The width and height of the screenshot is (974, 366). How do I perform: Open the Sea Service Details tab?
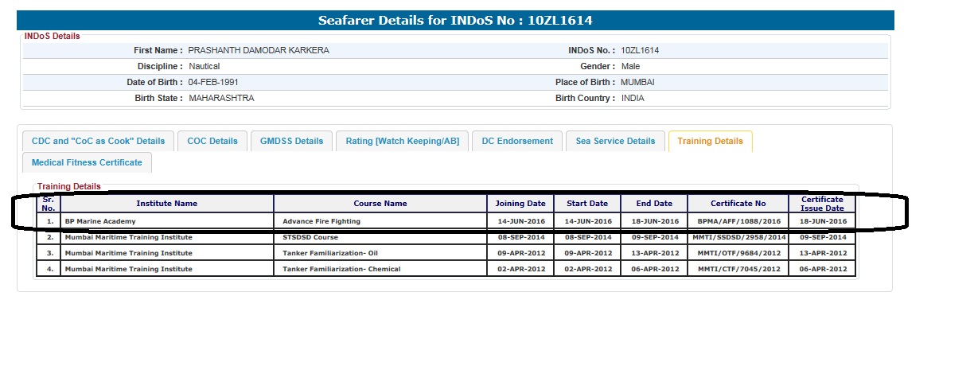615,141
